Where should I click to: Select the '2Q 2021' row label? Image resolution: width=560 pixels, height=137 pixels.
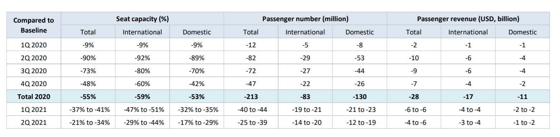(34, 122)
